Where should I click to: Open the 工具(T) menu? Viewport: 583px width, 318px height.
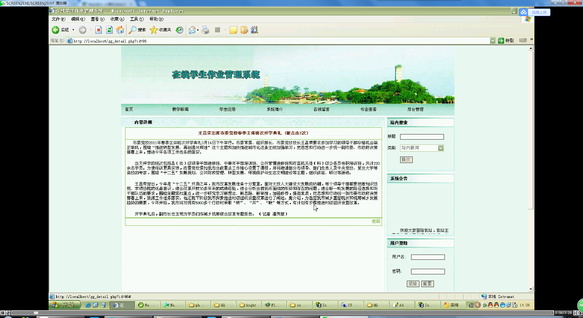click(x=137, y=19)
